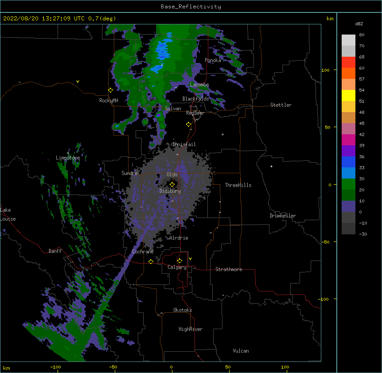Click the Base_Reflectivity title
This screenshot has height=373, width=382.
pyautogui.click(x=191, y=7)
